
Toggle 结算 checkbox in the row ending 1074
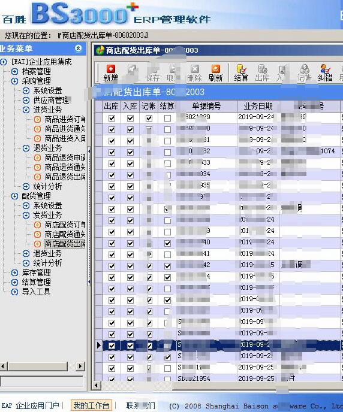(x=167, y=152)
